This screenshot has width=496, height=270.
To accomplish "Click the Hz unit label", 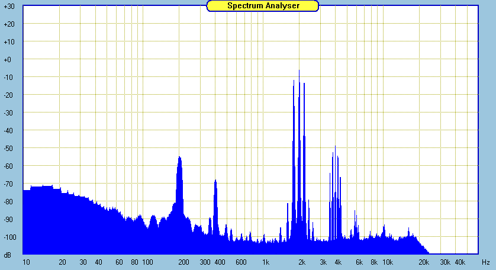I will (x=485, y=262).
